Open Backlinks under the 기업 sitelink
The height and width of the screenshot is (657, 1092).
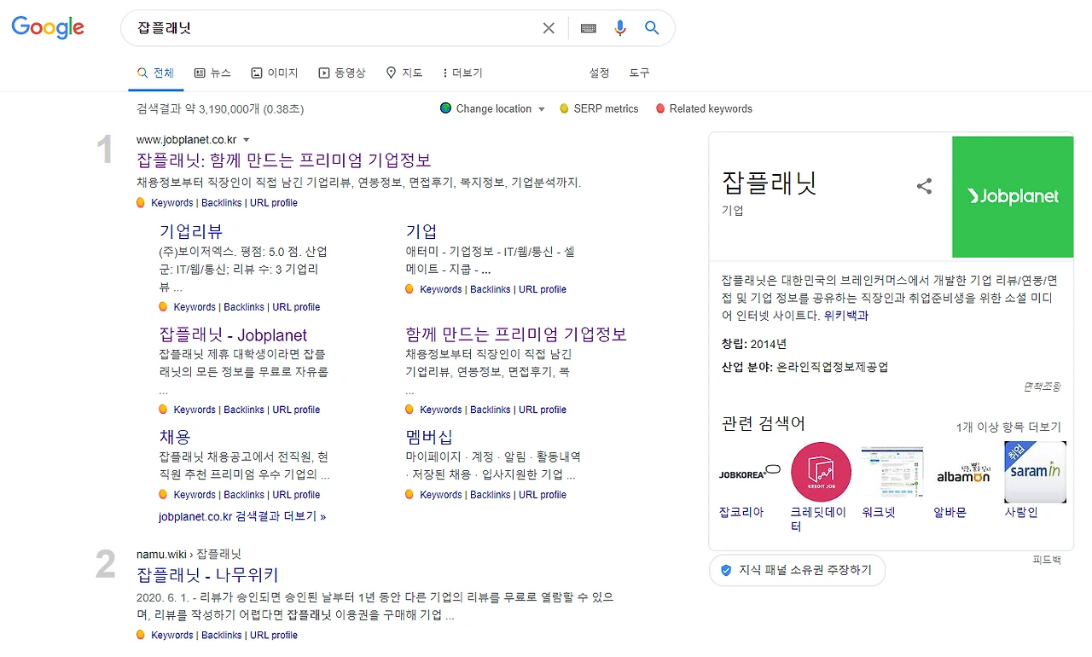(491, 289)
